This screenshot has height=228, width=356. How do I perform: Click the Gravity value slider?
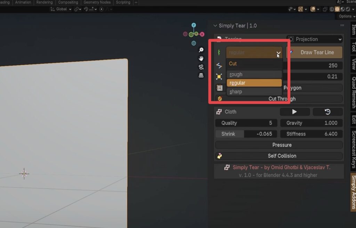pyautogui.click(x=311, y=123)
